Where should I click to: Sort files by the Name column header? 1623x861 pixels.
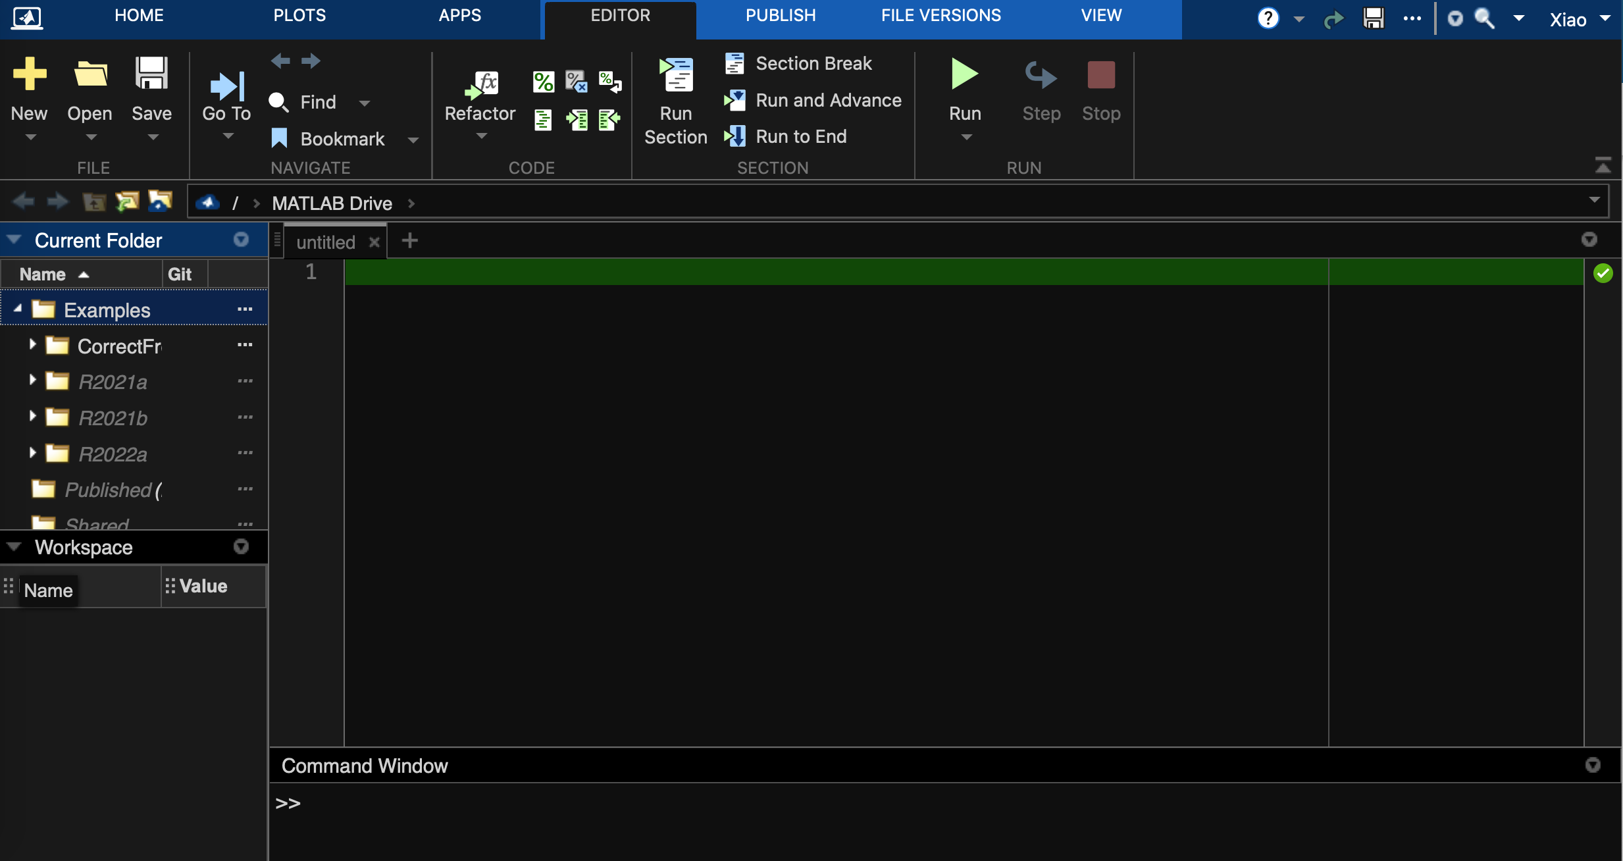click(x=81, y=274)
